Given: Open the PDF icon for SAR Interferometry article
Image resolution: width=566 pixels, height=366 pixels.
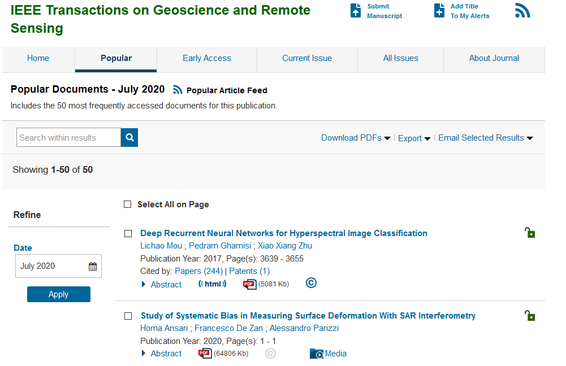Looking at the screenshot, I should click(205, 354).
